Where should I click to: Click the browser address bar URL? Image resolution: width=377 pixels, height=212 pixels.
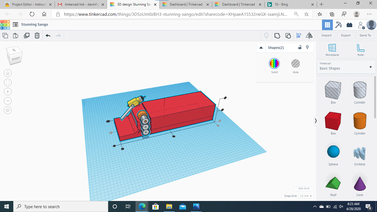(176, 14)
